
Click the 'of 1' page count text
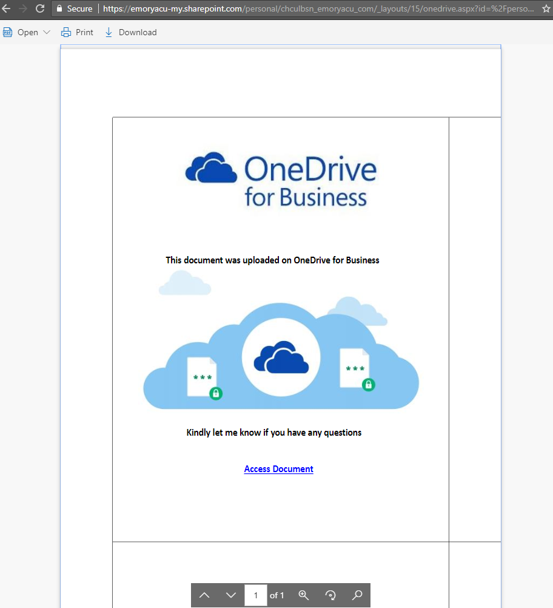pos(276,595)
